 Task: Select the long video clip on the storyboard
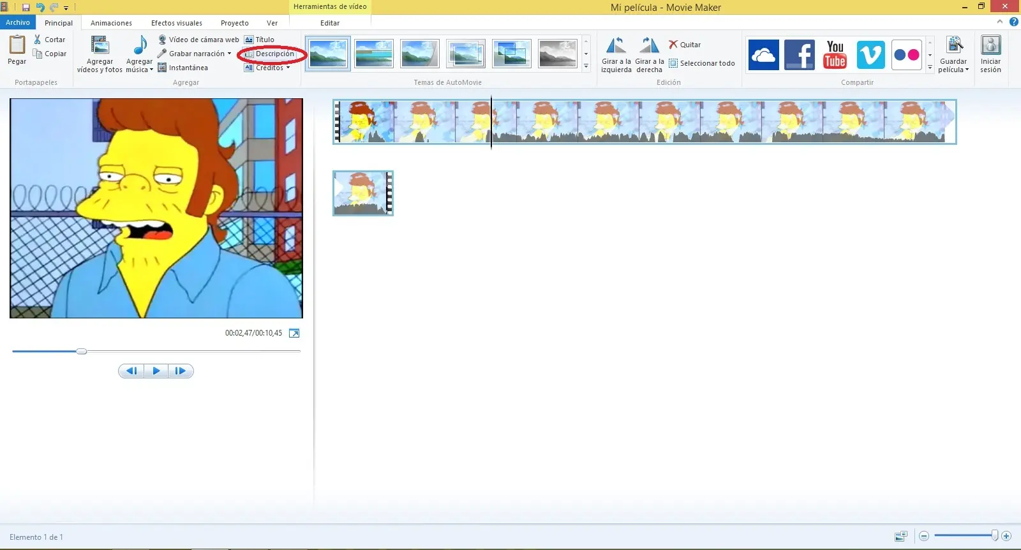645,122
